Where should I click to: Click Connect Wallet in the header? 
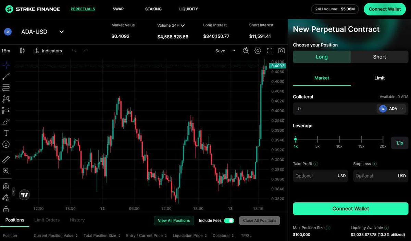coord(385,9)
